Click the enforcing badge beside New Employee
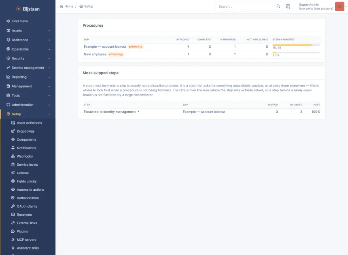The image size is (348, 255). (x=116, y=54)
